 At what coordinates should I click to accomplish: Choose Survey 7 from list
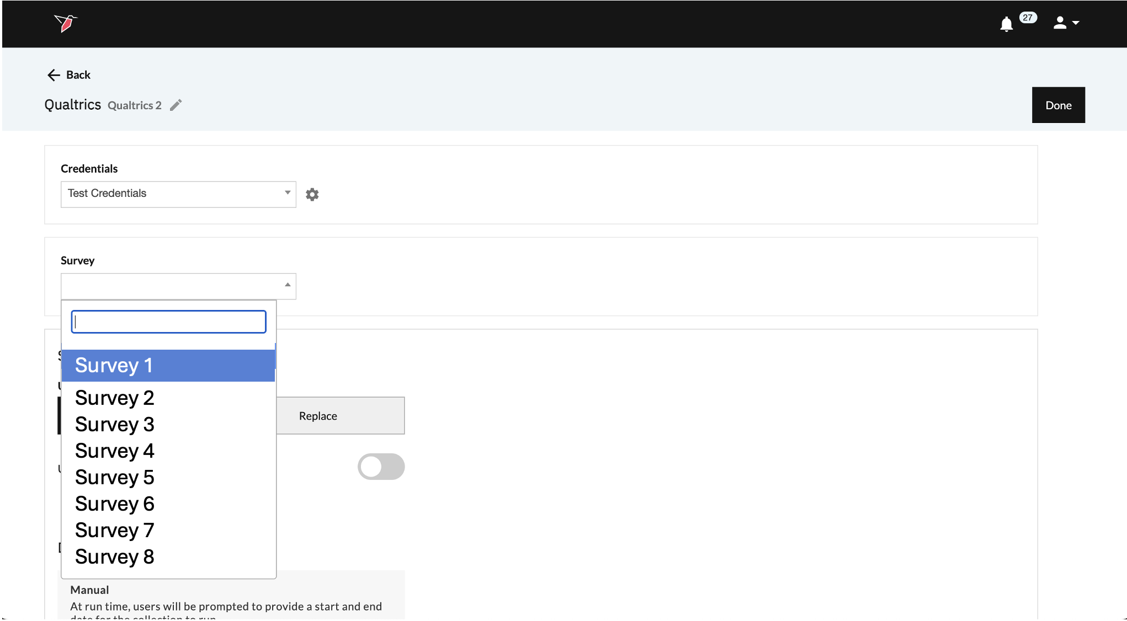point(114,531)
